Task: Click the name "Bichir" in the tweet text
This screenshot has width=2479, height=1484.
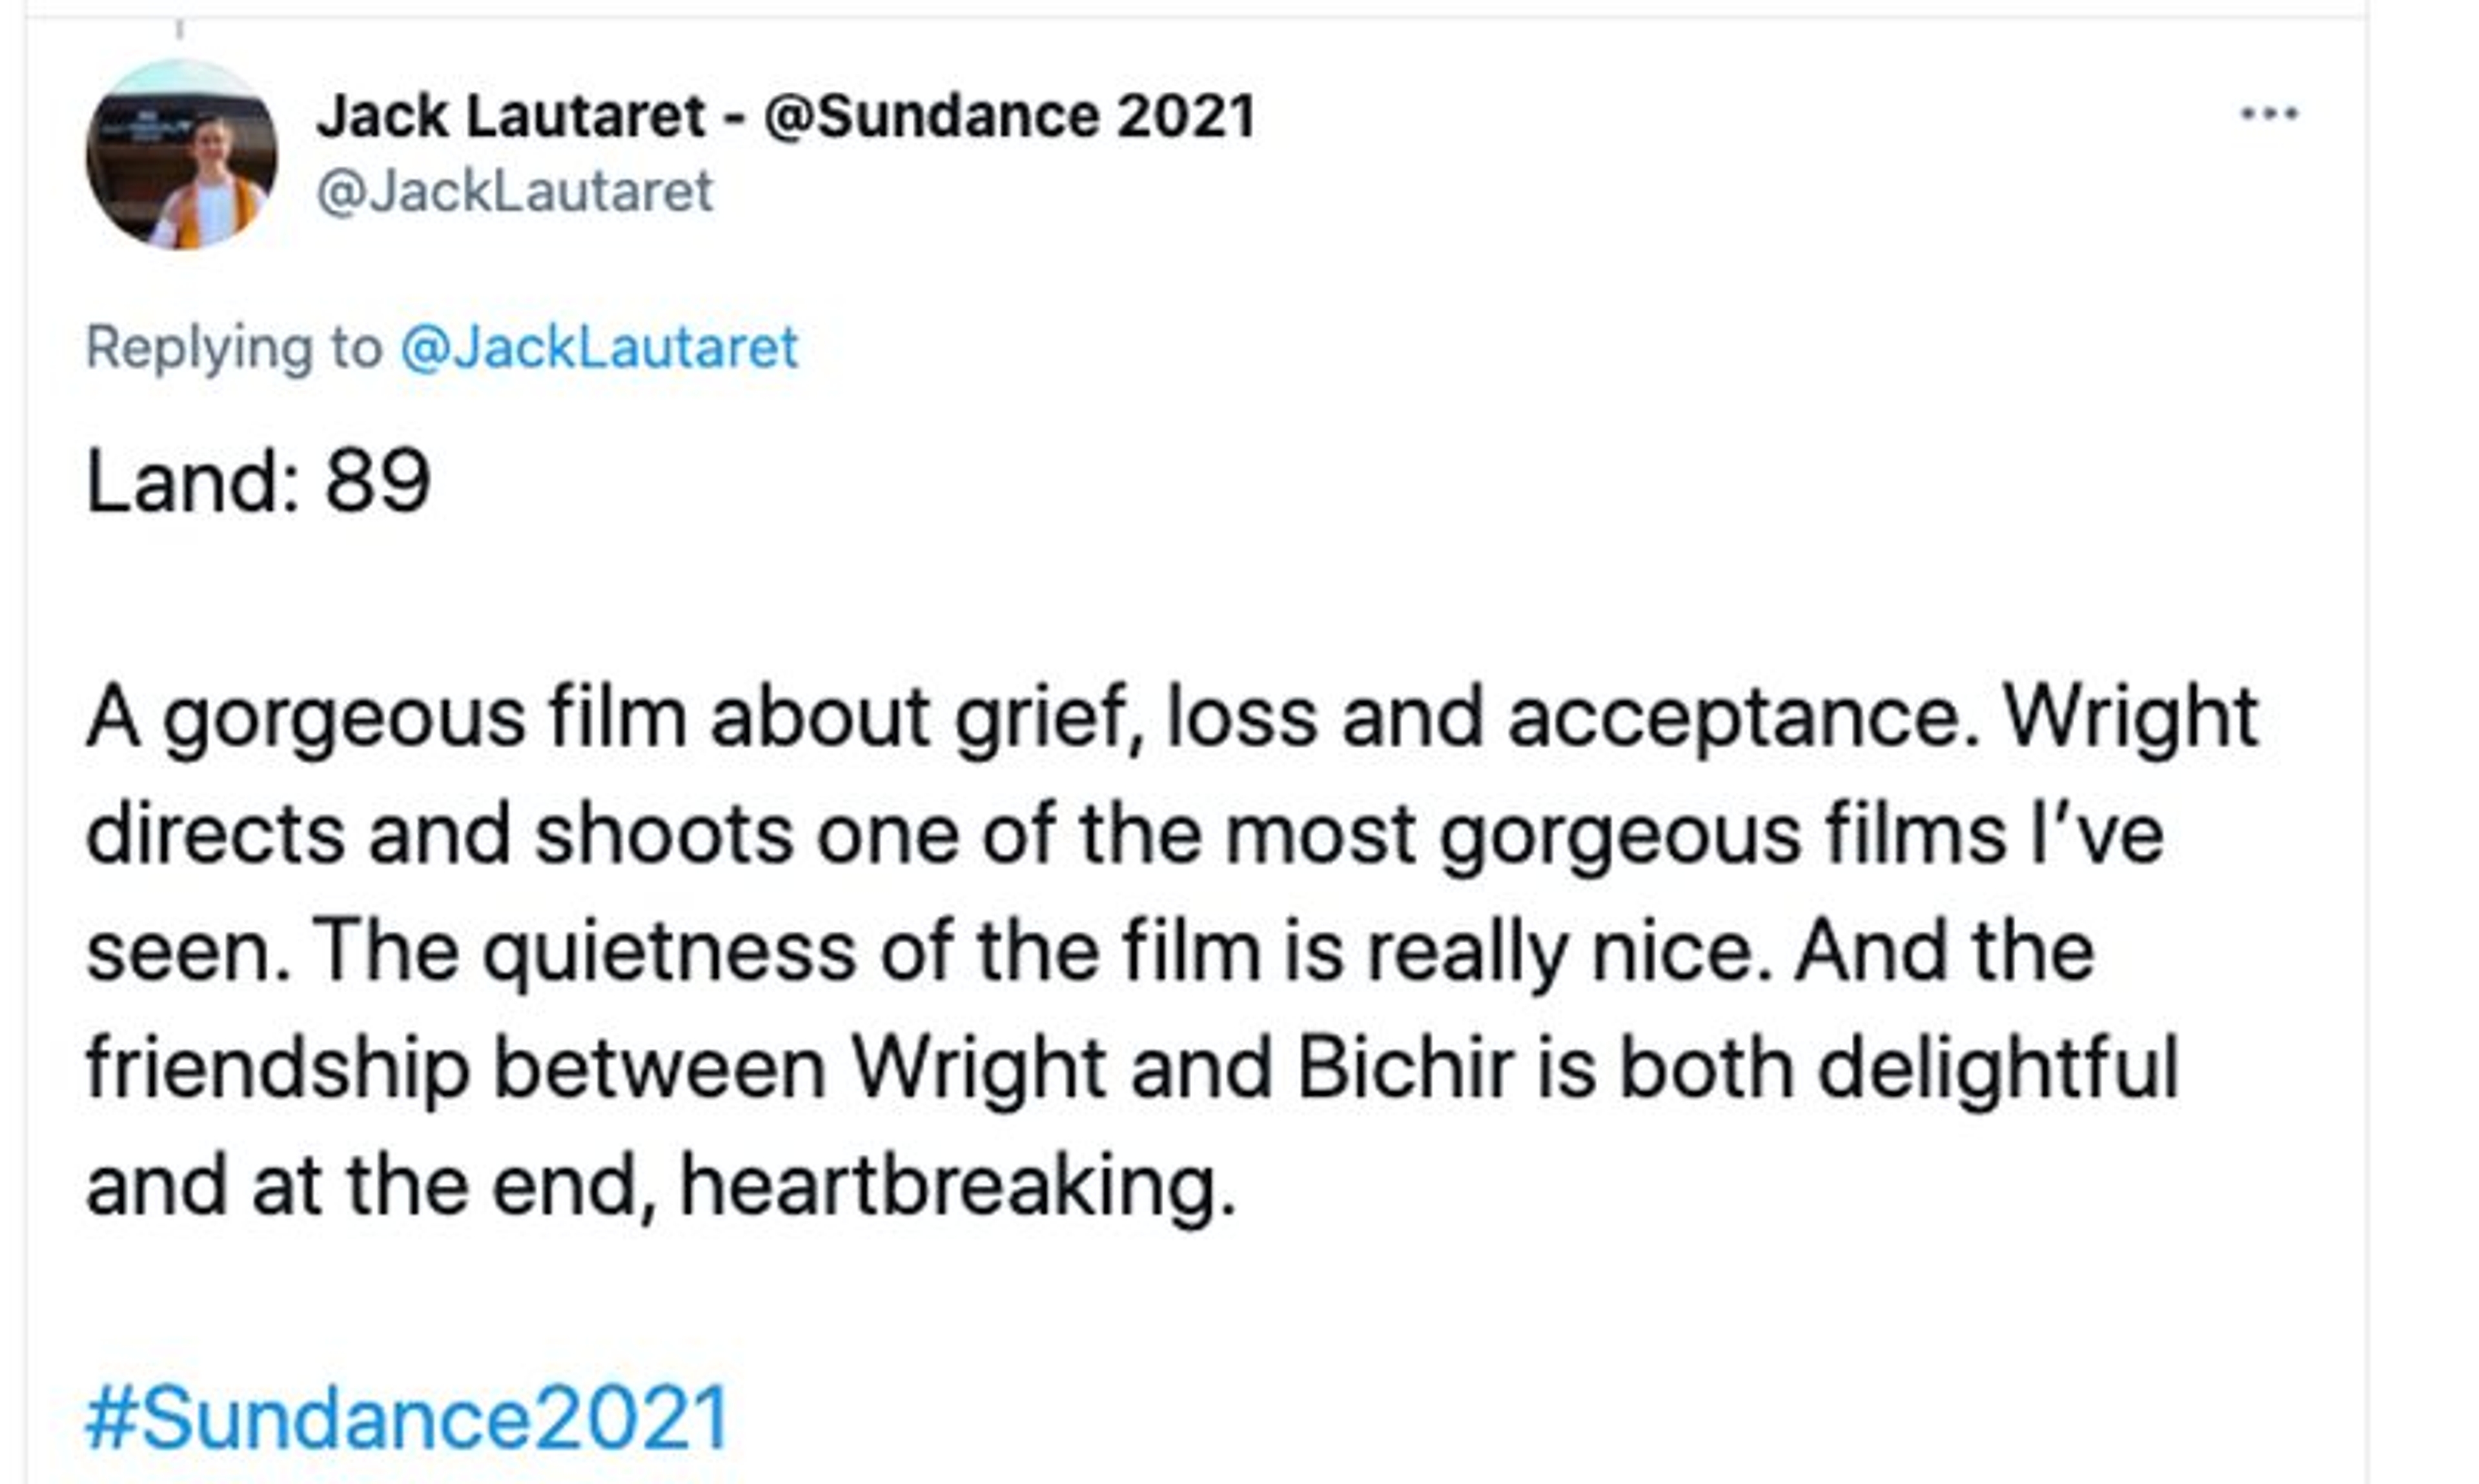Action: (1404, 1069)
